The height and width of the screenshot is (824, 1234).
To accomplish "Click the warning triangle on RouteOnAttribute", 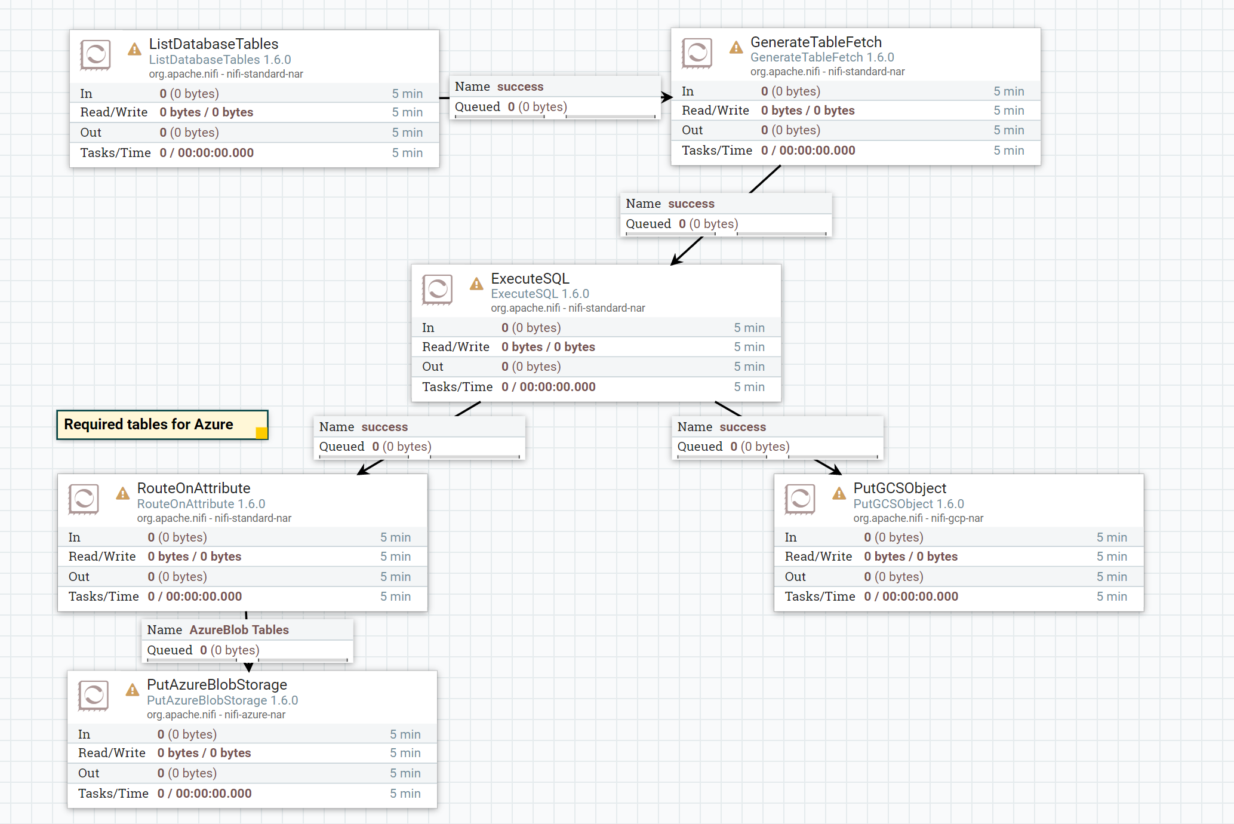I will pyautogui.click(x=122, y=494).
